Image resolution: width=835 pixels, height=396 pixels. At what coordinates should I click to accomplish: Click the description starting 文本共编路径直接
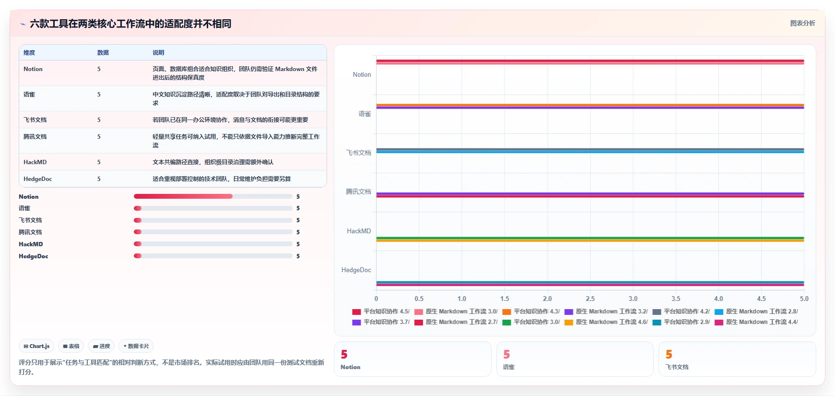(x=213, y=162)
